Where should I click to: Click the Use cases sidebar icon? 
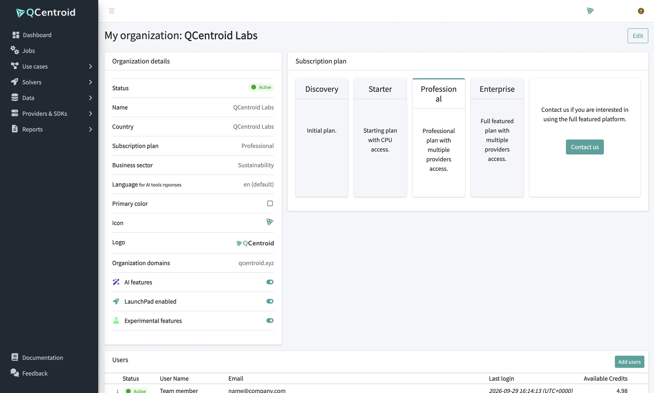click(x=15, y=66)
